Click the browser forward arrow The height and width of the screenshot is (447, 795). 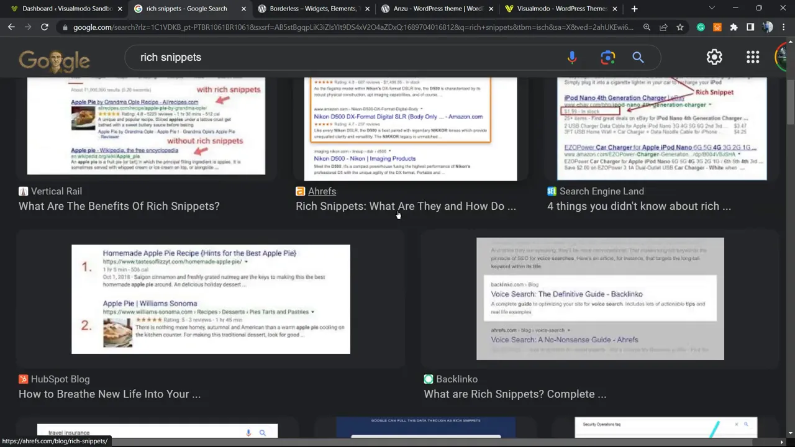click(x=28, y=27)
